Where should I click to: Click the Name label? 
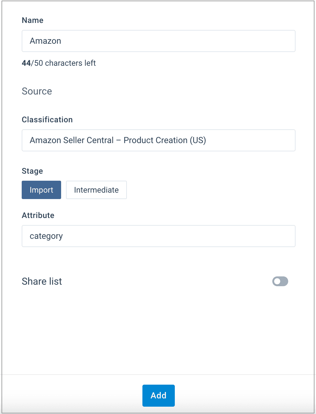coord(32,20)
